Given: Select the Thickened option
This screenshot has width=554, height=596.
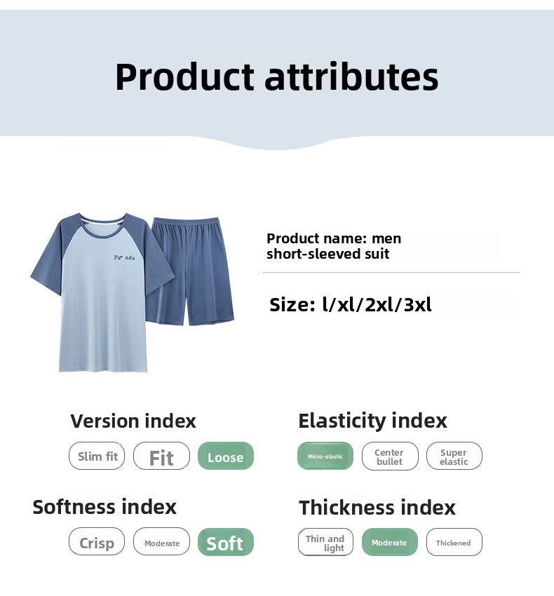Looking at the screenshot, I should (x=454, y=542).
